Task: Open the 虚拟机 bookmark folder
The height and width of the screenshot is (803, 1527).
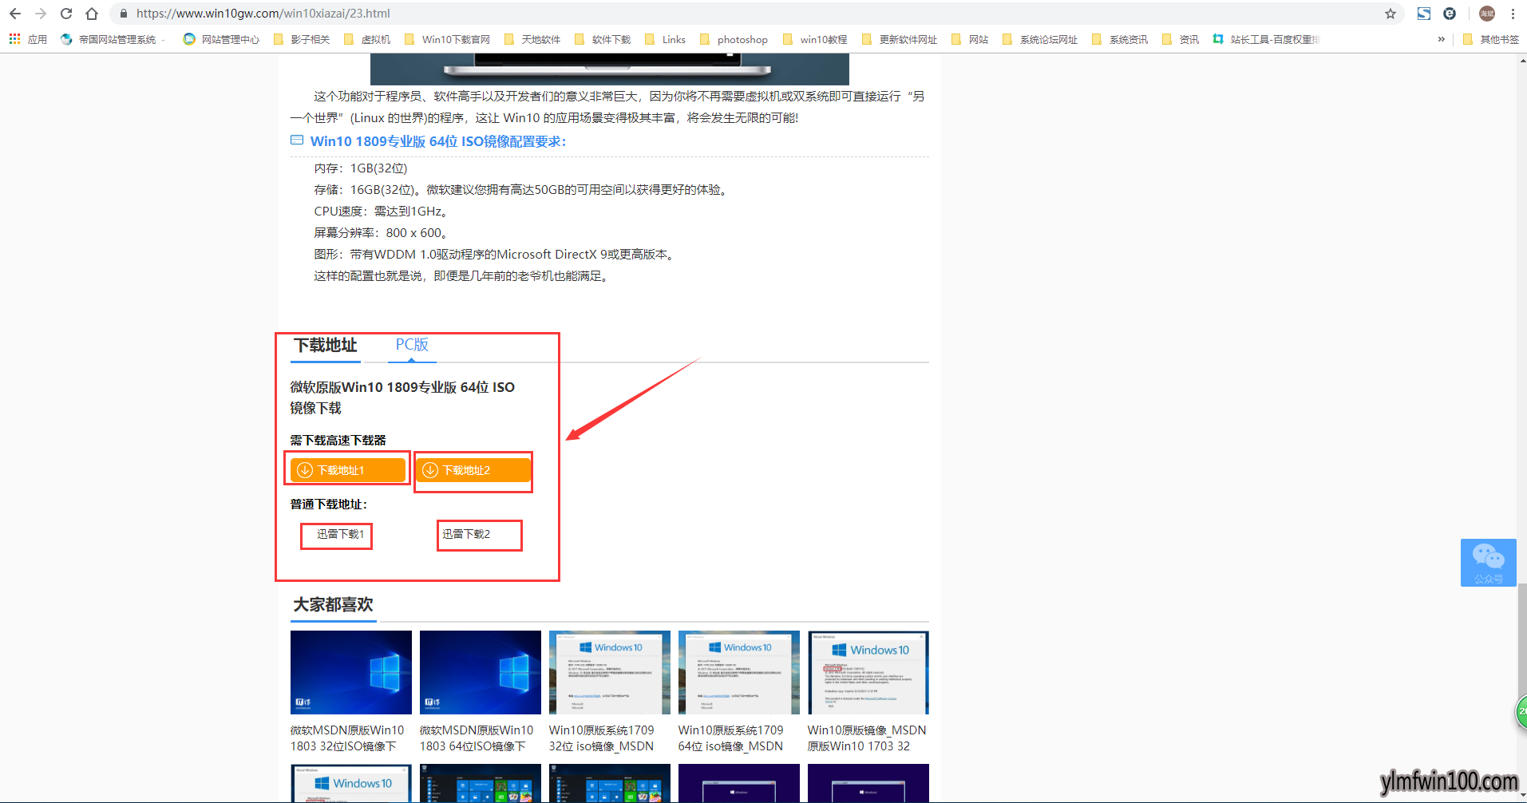Action: tap(367, 39)
